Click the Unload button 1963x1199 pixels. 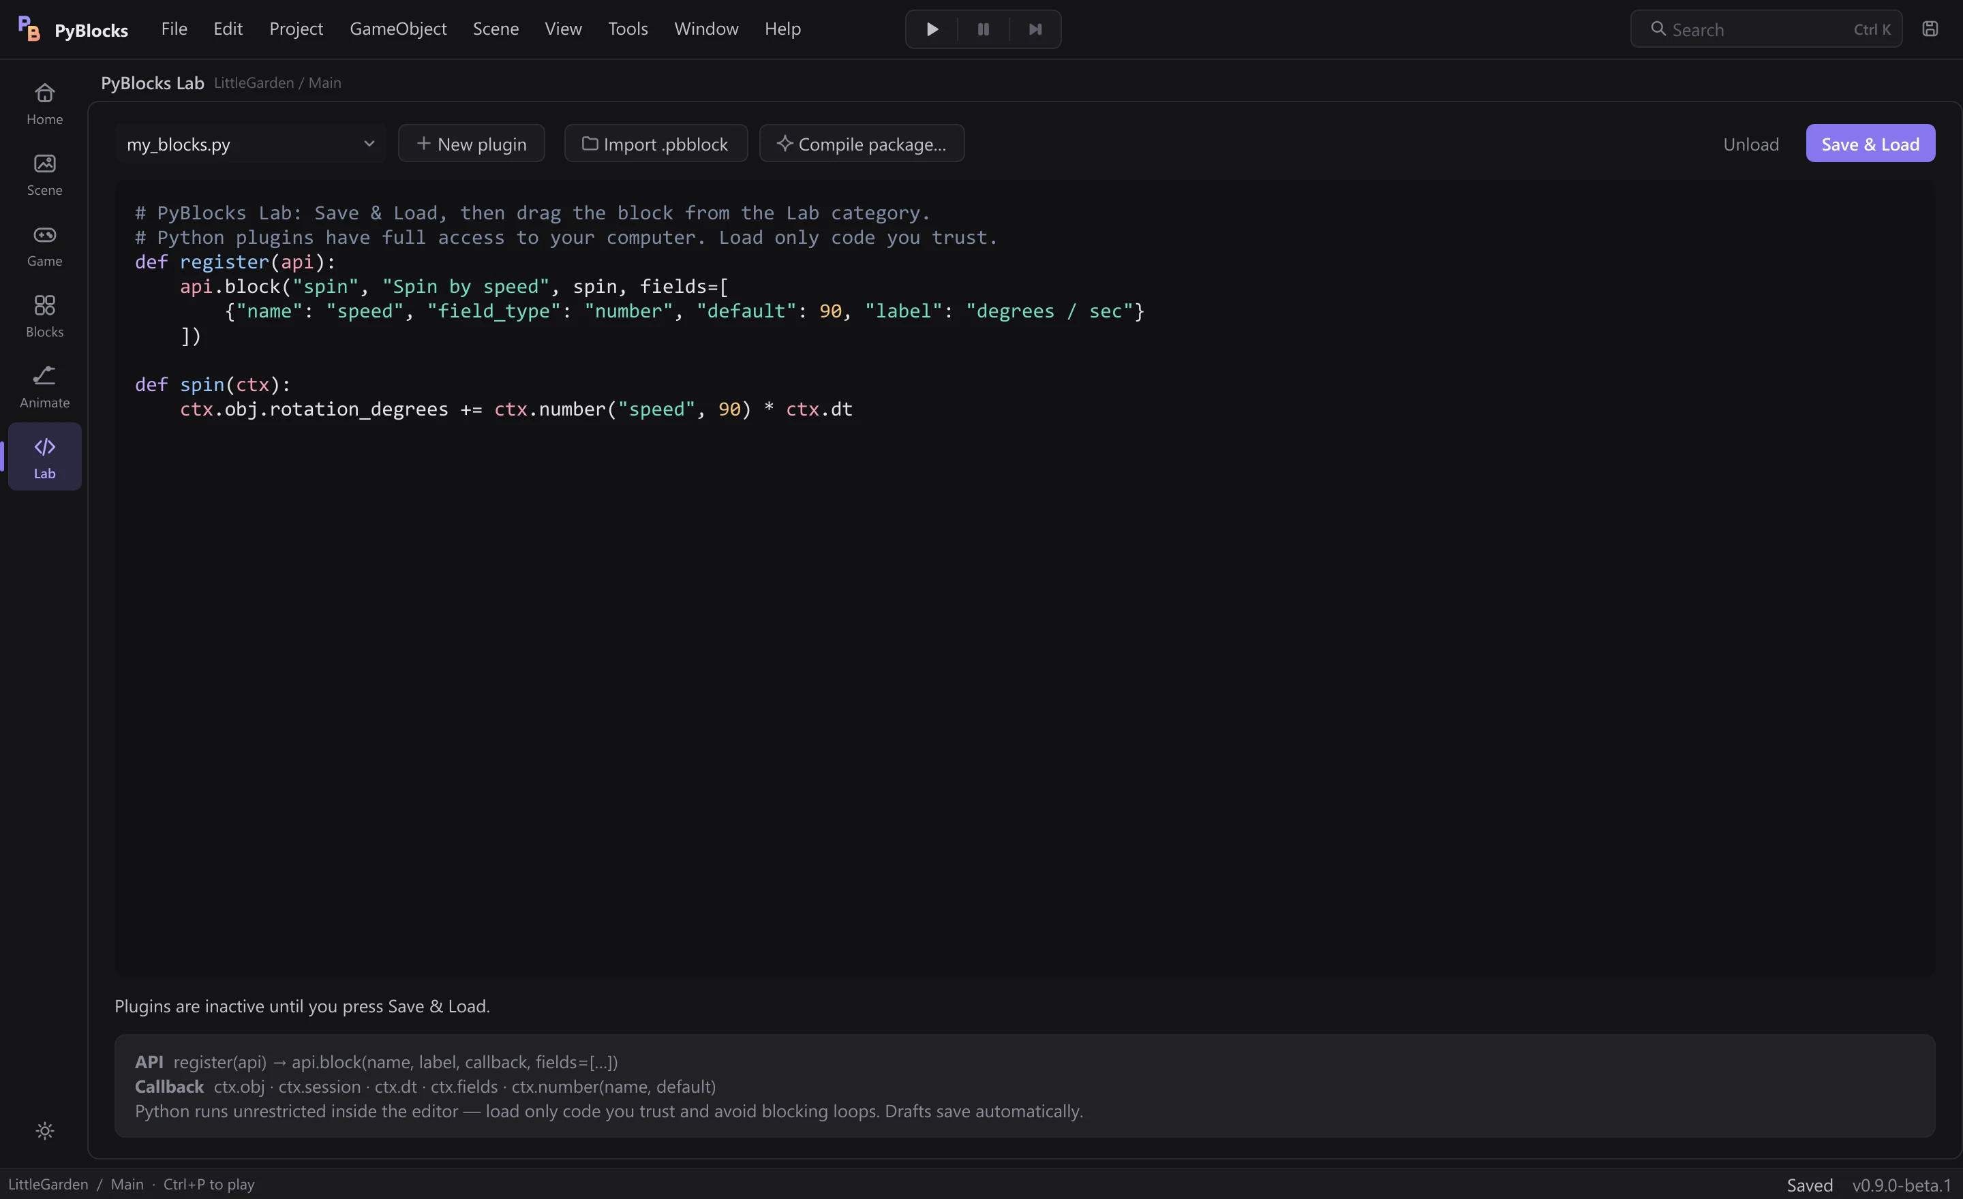click(x=1750, y=143)
